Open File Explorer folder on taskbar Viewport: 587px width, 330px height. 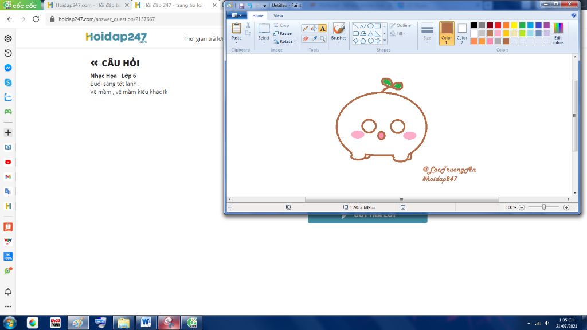pos(123,323)
